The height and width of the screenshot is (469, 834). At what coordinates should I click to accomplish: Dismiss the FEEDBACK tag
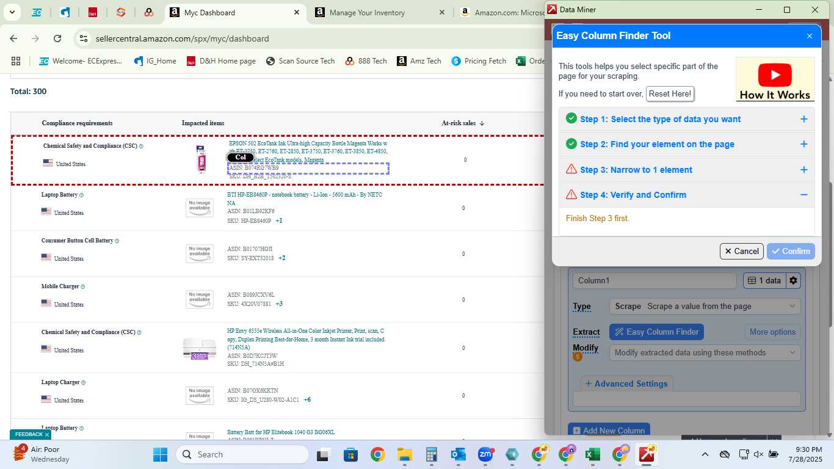(x=47, y=435)
